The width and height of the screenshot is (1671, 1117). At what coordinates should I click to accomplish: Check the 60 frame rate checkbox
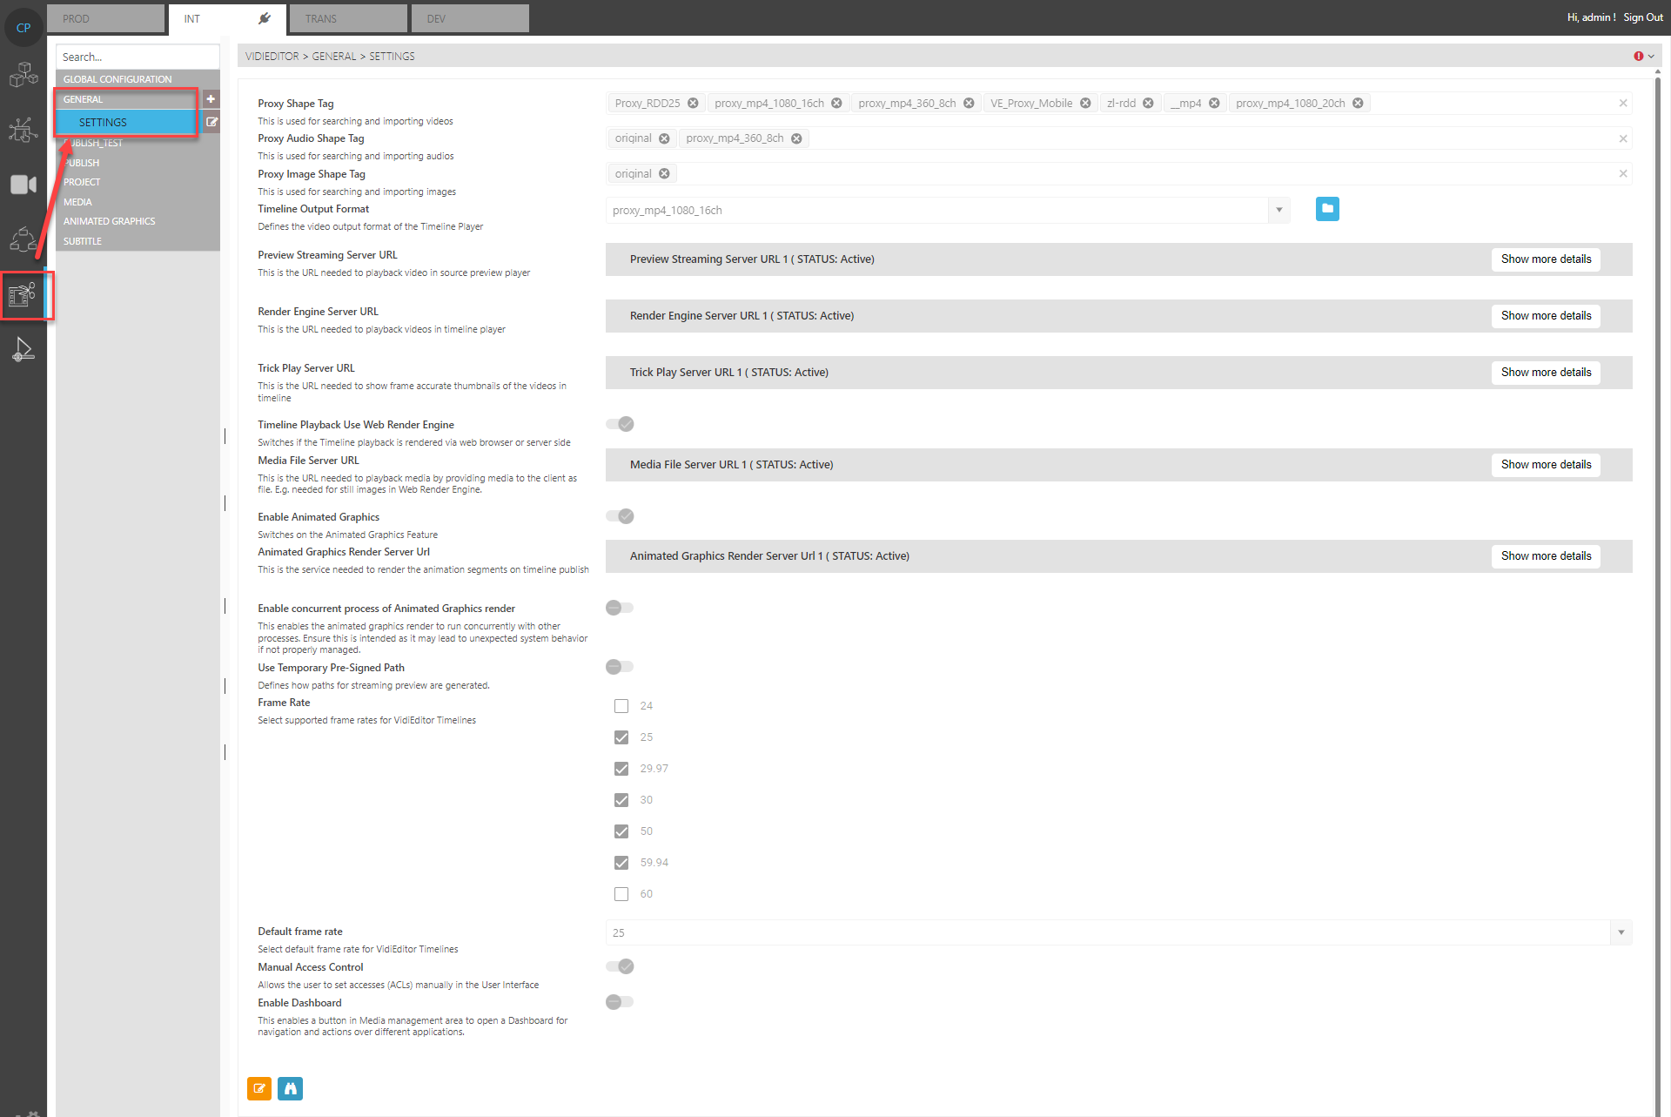pos(621,893)
